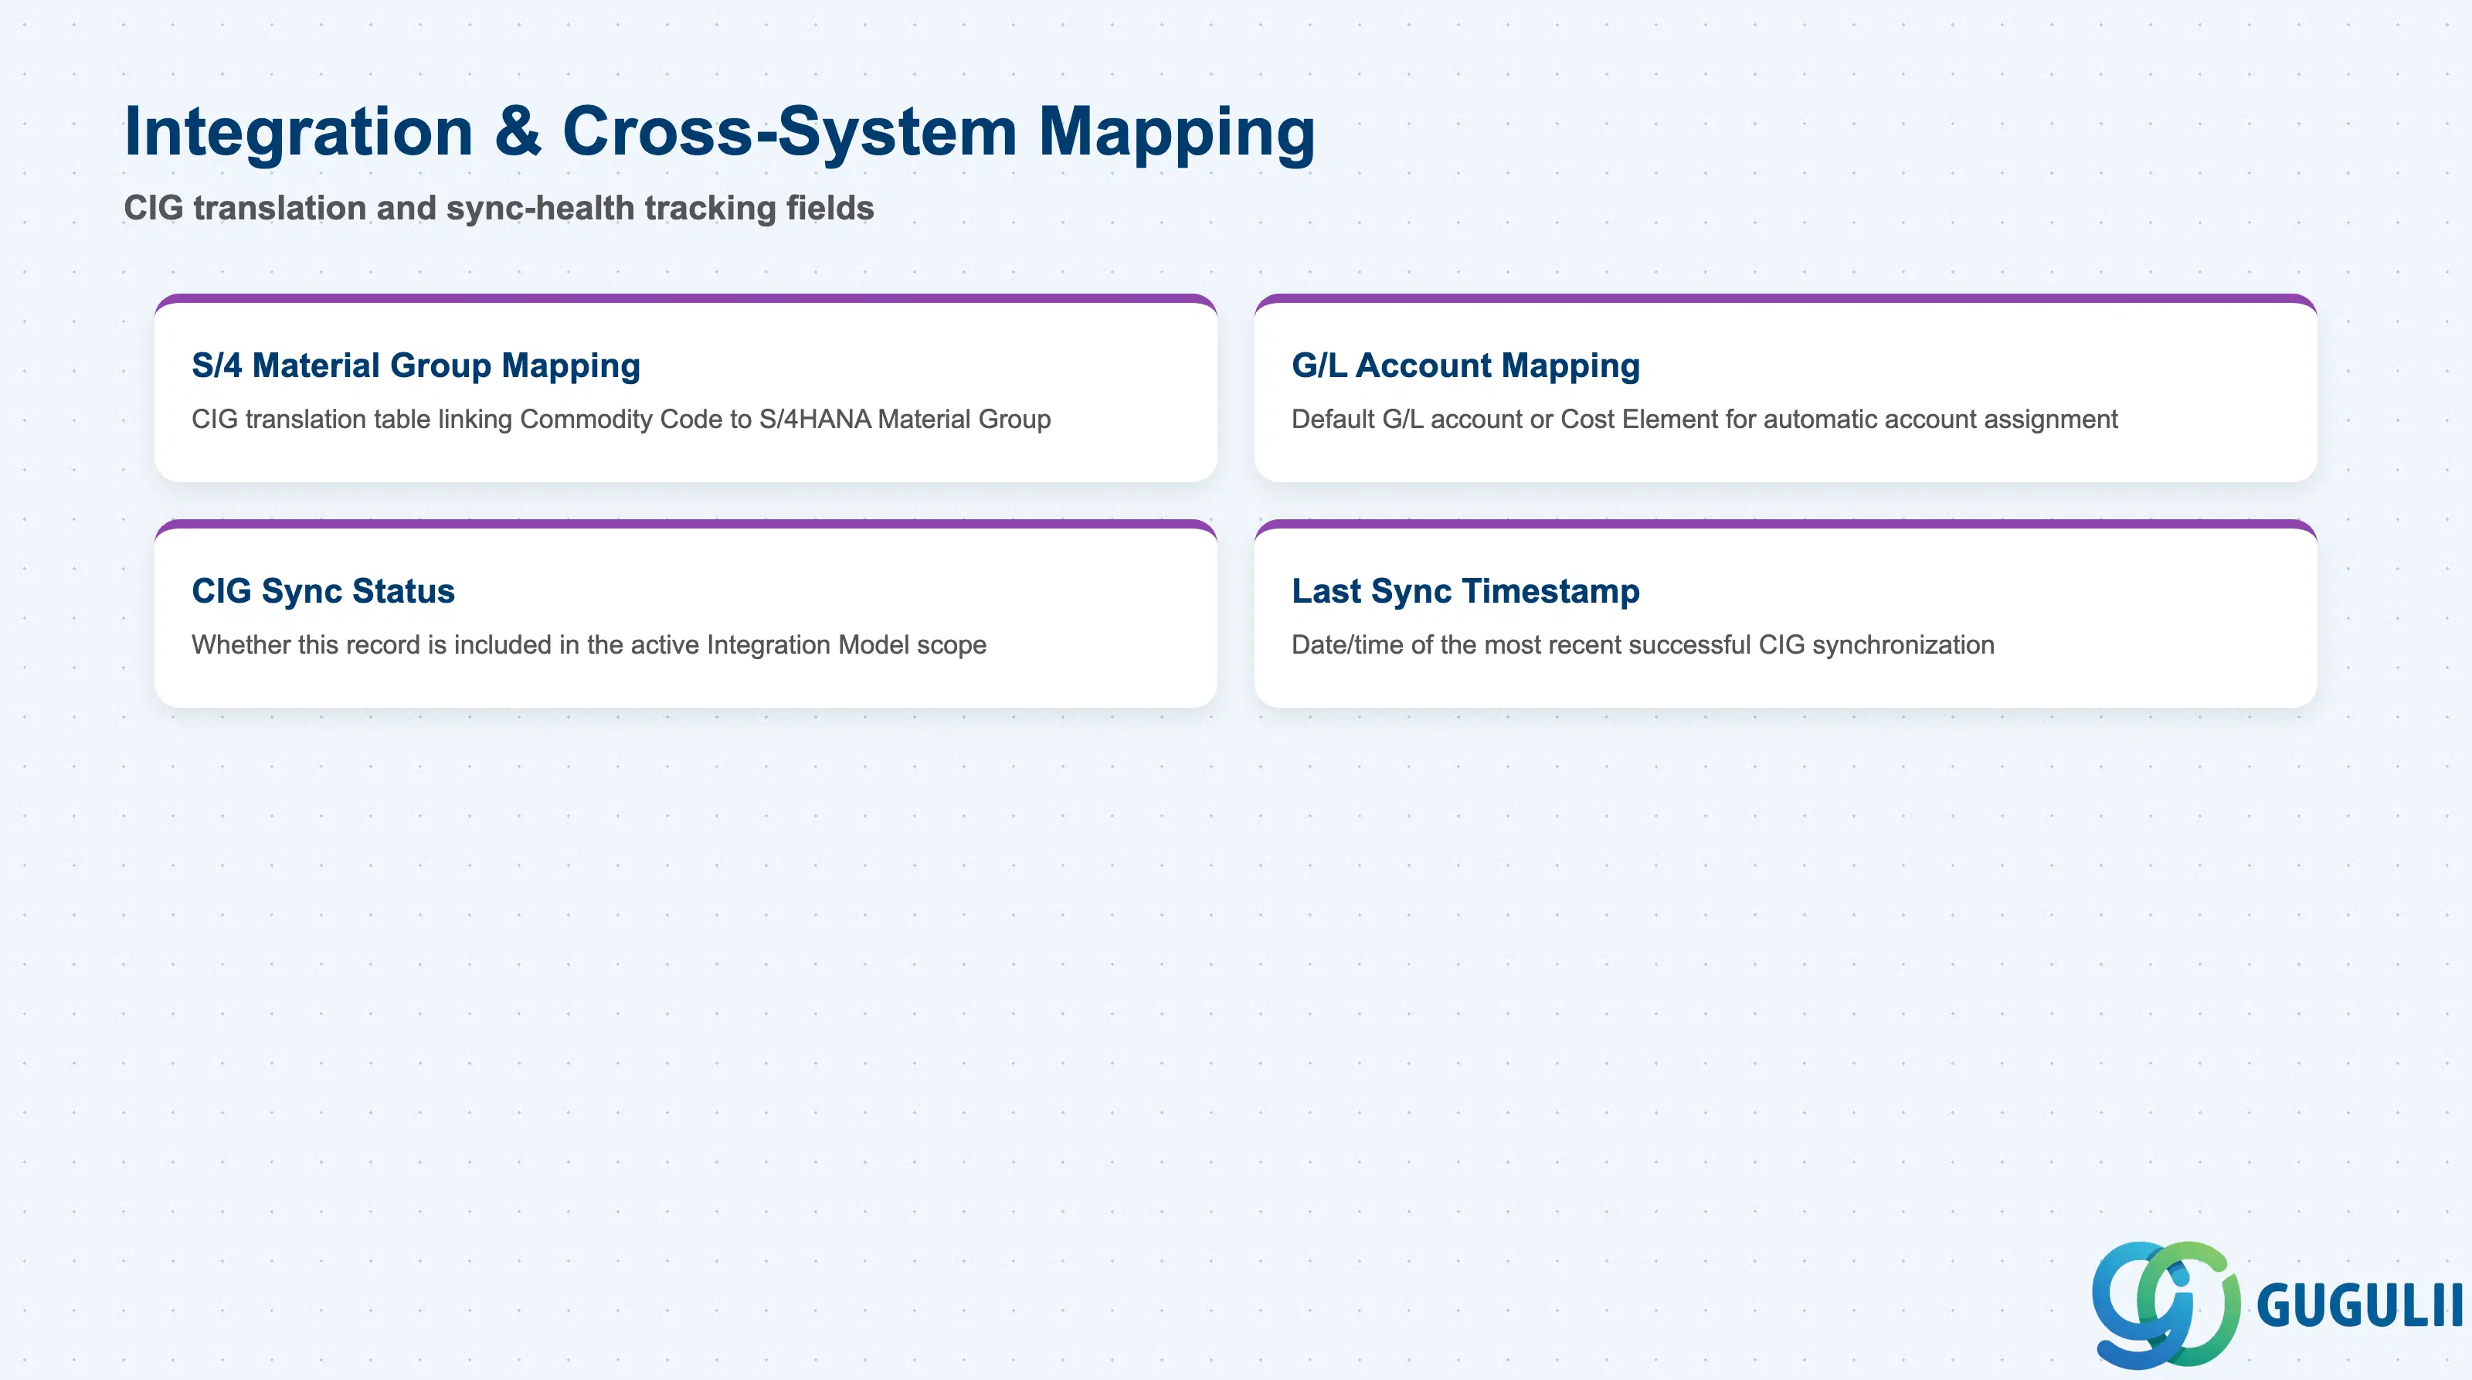
Task: Click the CIG translation table description text
Action: point(621,420)
